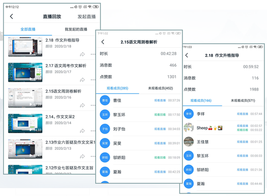Viewport: 267px width, 196px height.
Task: Open three-dot menu for 2.15语文周测卷解析 row
Action: (93, 105)
